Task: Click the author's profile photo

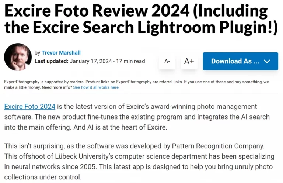Action: [x=17, y=57]
